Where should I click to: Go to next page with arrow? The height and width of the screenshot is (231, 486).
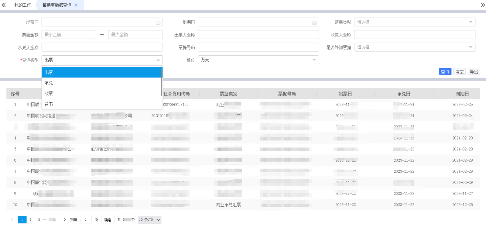tap(64, 219)
